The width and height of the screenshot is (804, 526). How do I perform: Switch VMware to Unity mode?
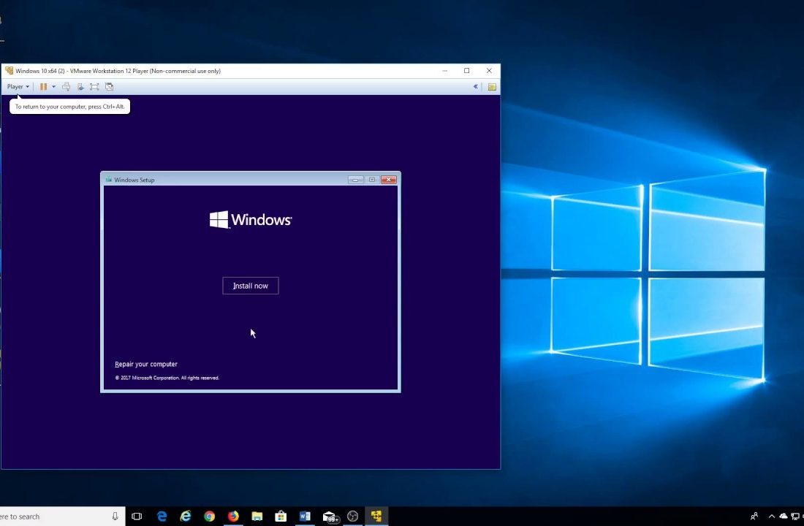109,87
